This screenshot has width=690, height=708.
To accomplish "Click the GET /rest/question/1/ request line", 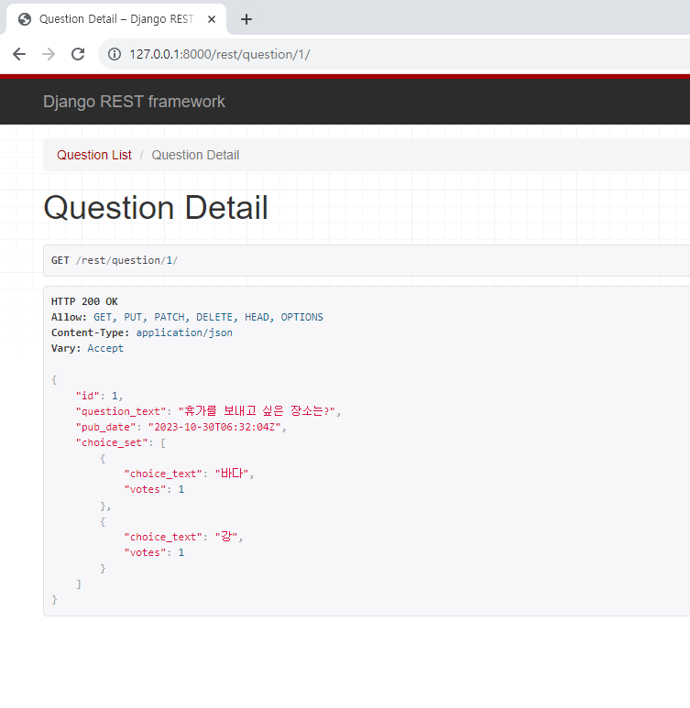I will click(115, 260).
